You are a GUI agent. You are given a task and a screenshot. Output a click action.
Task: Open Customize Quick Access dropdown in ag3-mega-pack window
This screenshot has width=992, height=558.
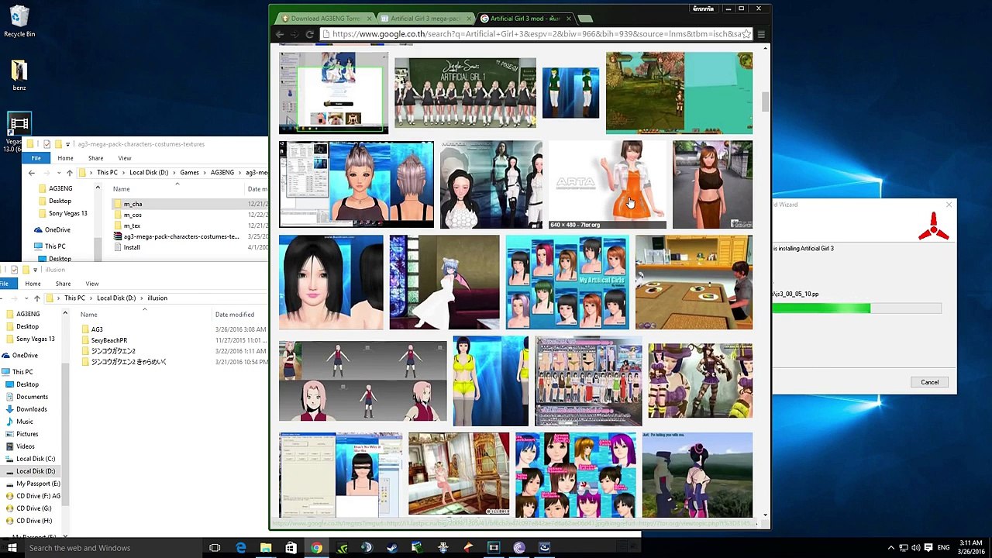[x=67, y=144]
